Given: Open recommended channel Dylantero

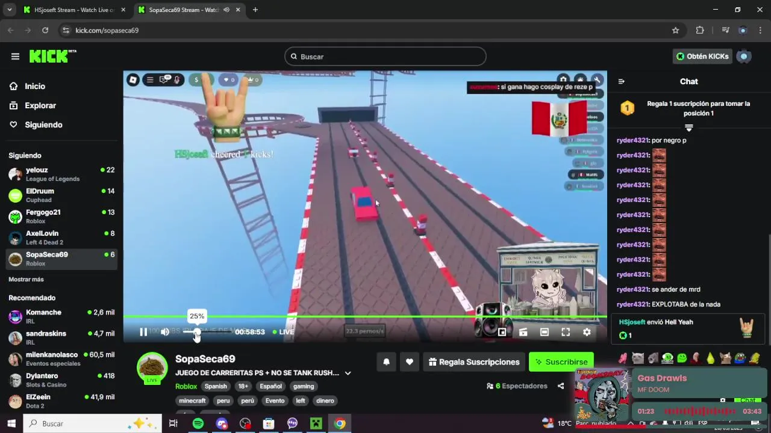Looking at the screenshot, I should coord(60,380).
